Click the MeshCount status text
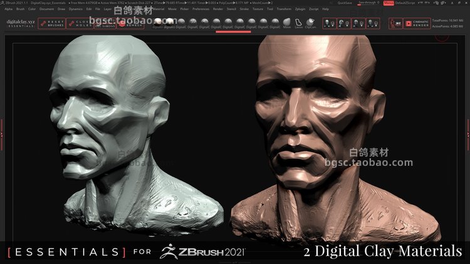 tap(263, 3)
